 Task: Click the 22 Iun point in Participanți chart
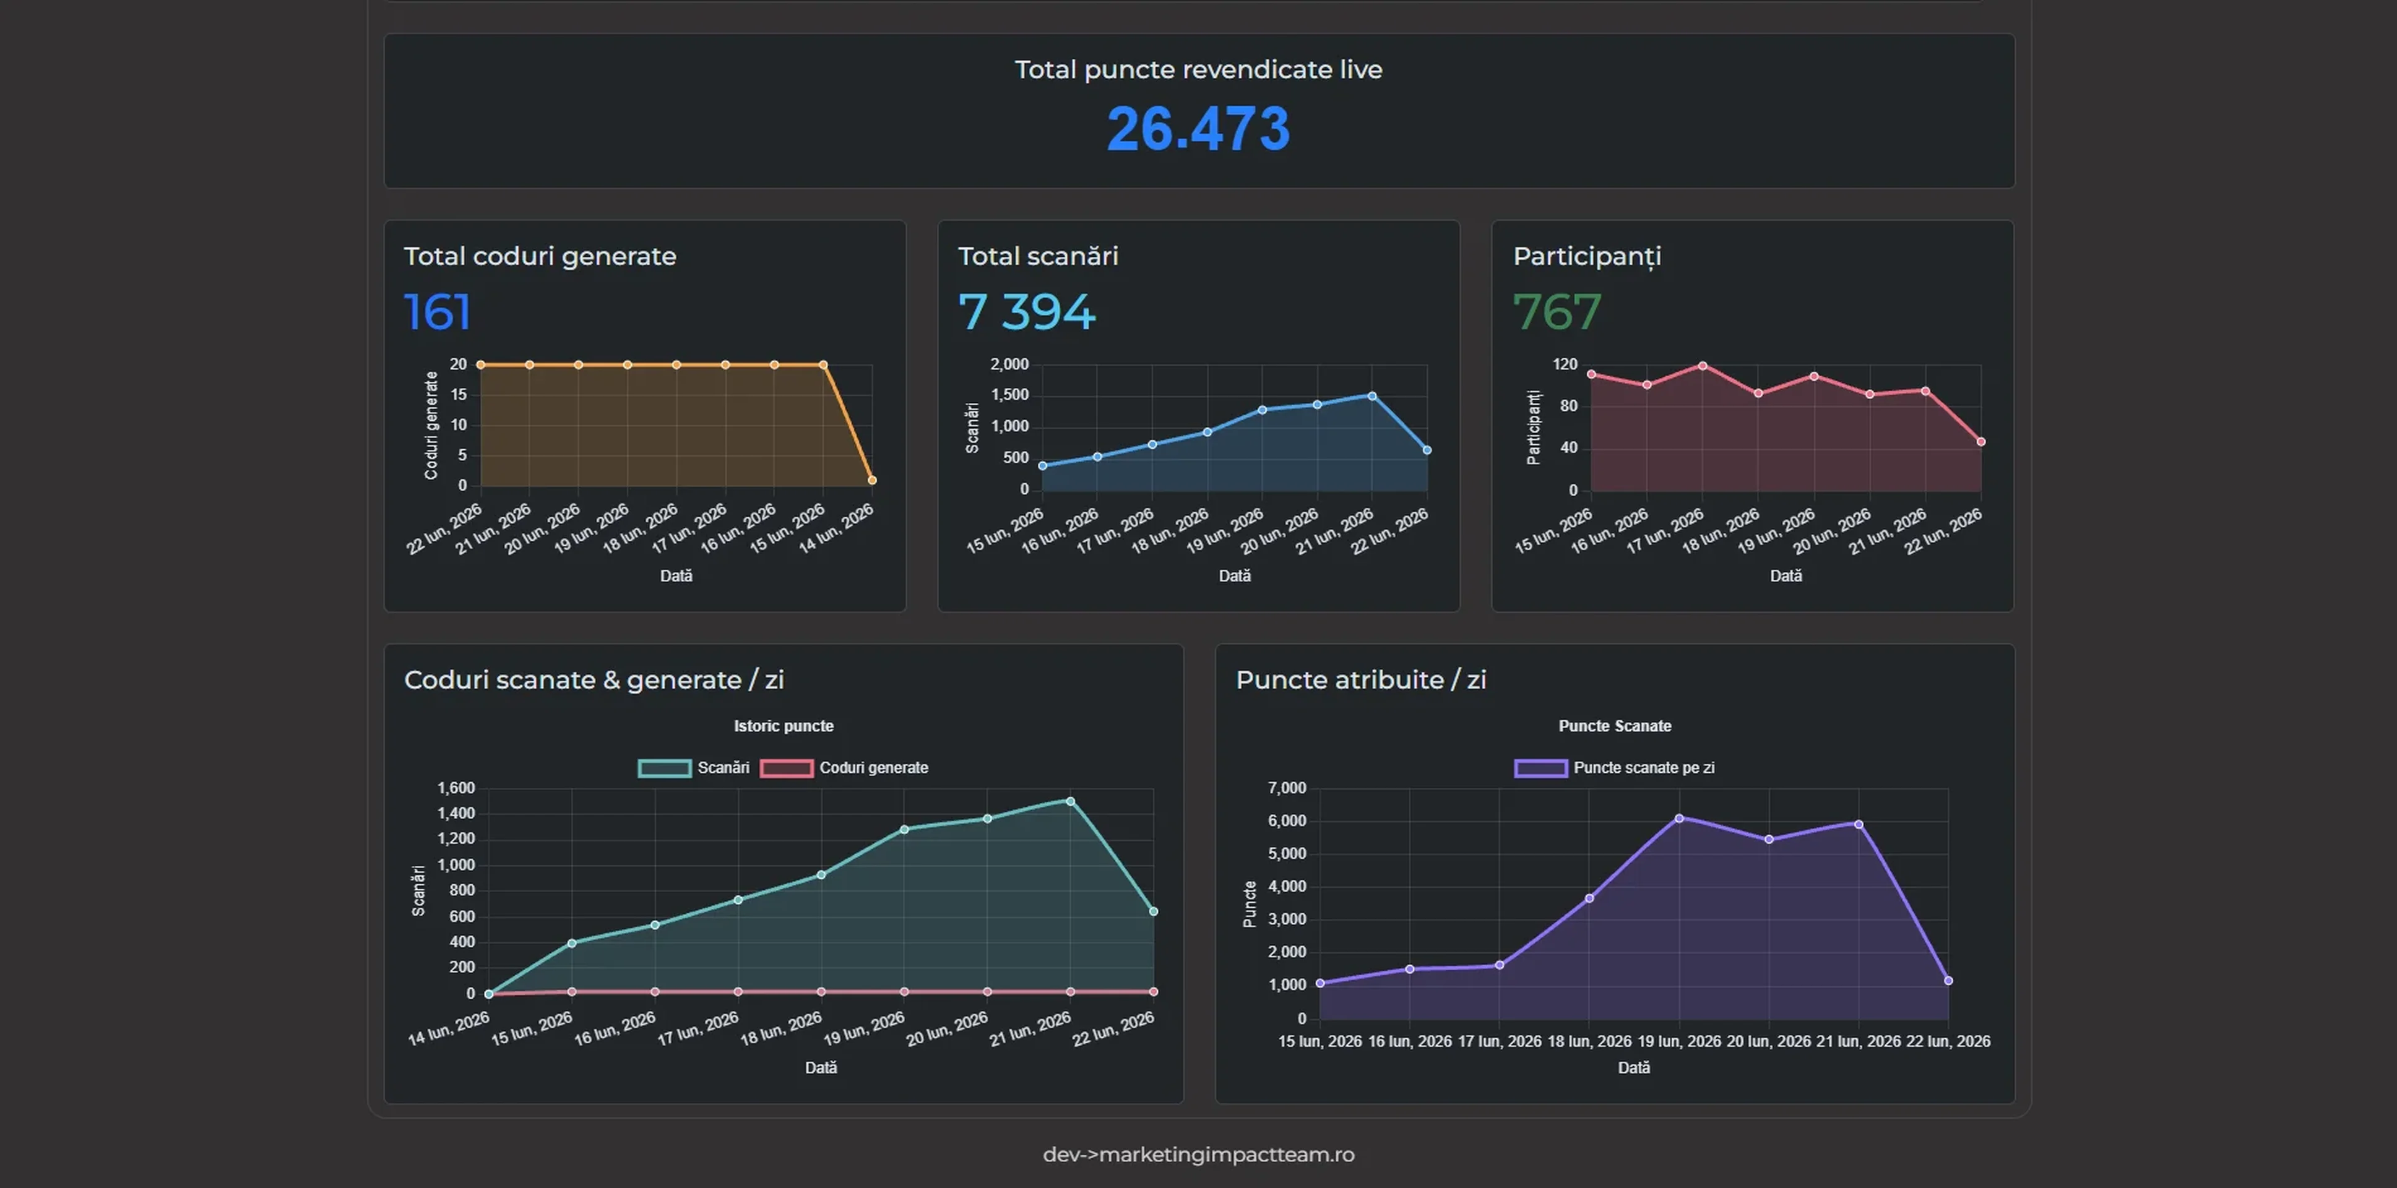pyautogui.click(x=1980, y=442)
